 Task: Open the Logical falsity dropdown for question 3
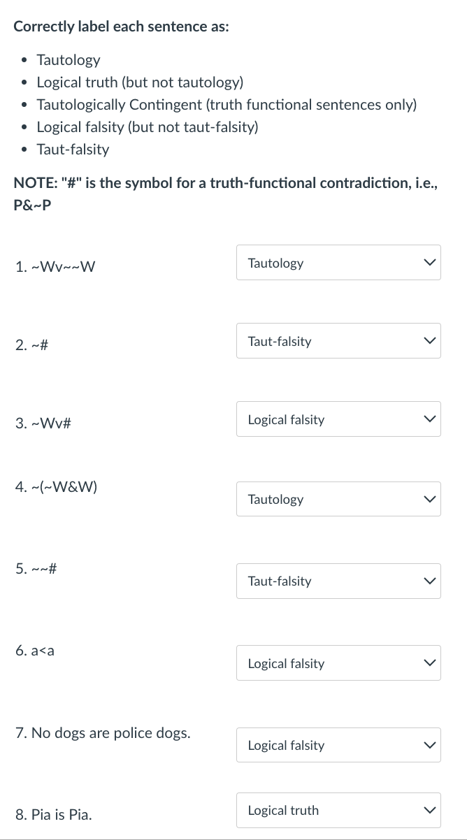coord(338,419)
